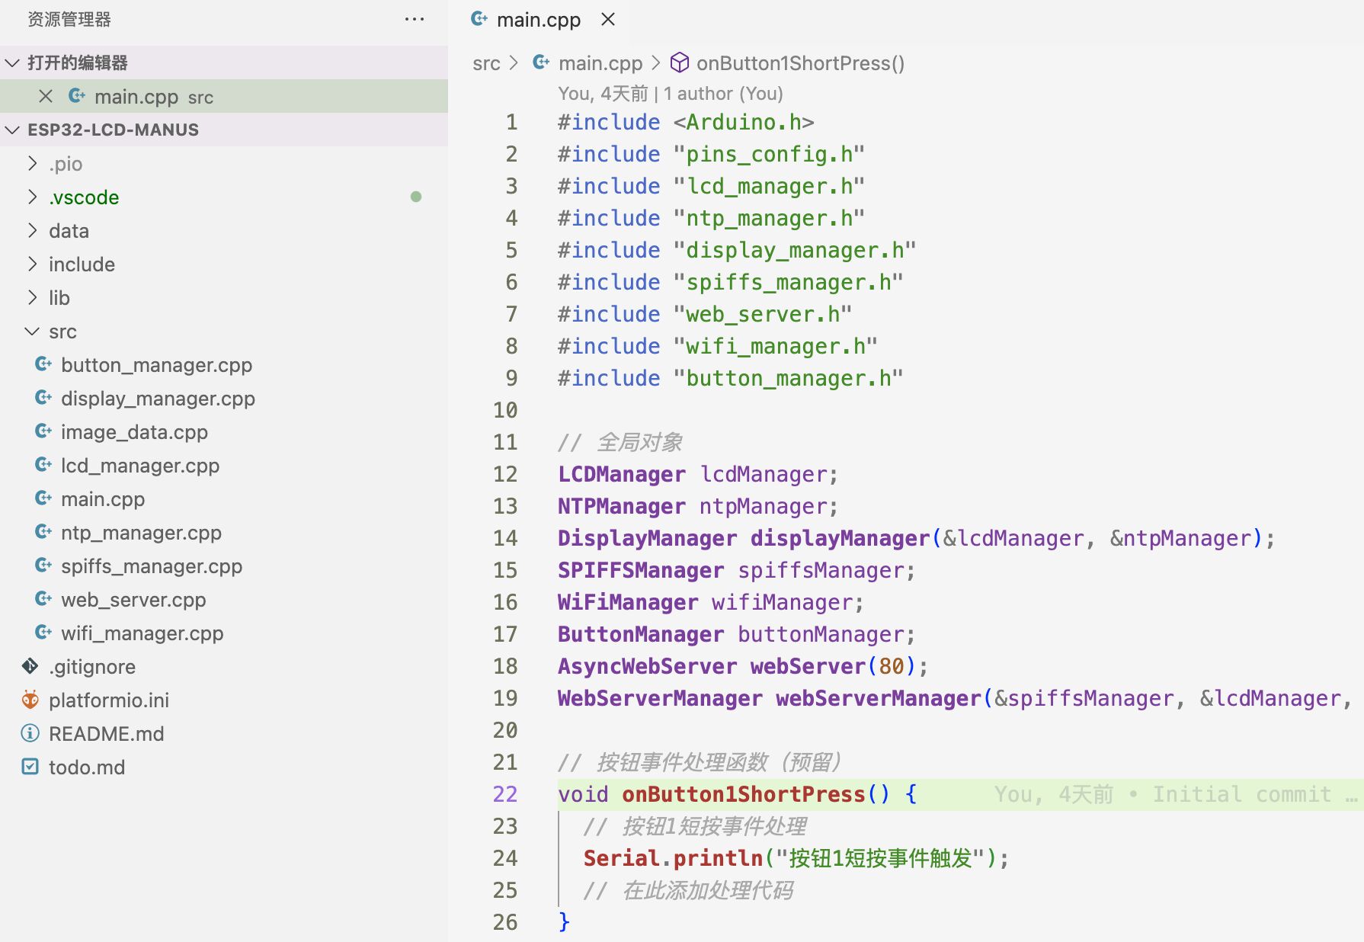Expand the .vscode folder
The height and width of the screenshot is (942, 1364).
[32, 197]
